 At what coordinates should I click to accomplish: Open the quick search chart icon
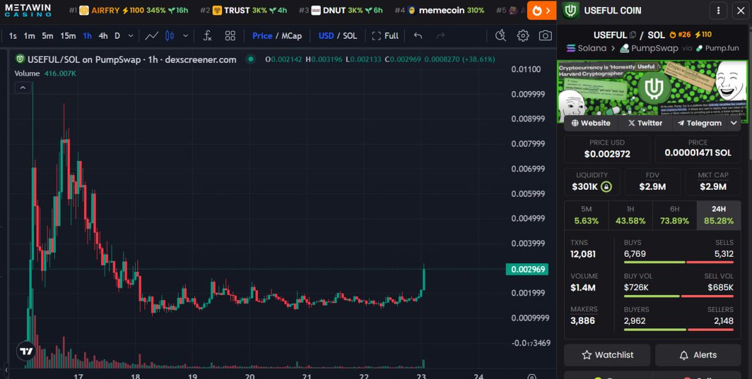(x=500, y=36)
